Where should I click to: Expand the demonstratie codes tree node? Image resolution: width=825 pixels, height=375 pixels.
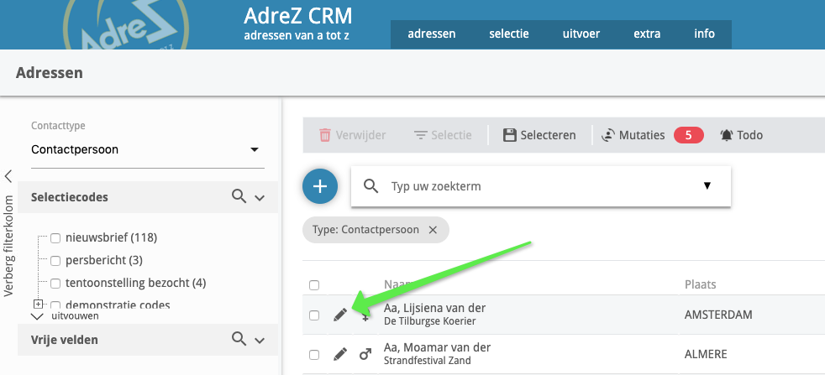click(38, 305)
